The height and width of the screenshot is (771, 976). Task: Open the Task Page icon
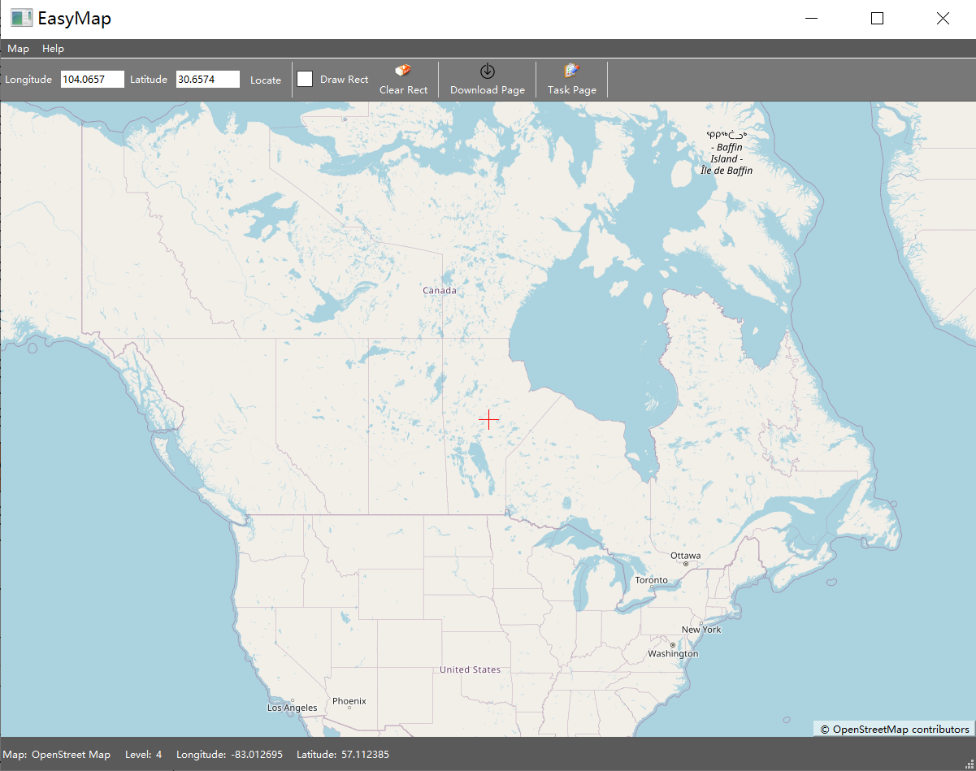point(571,71)
